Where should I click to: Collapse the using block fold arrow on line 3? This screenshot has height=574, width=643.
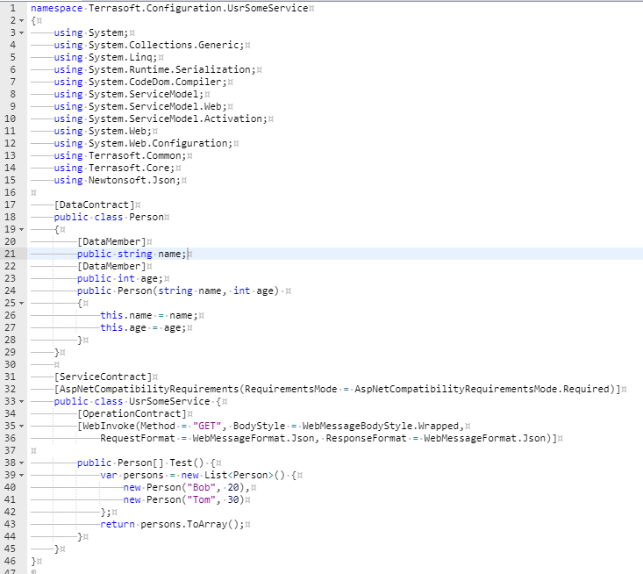21,32
